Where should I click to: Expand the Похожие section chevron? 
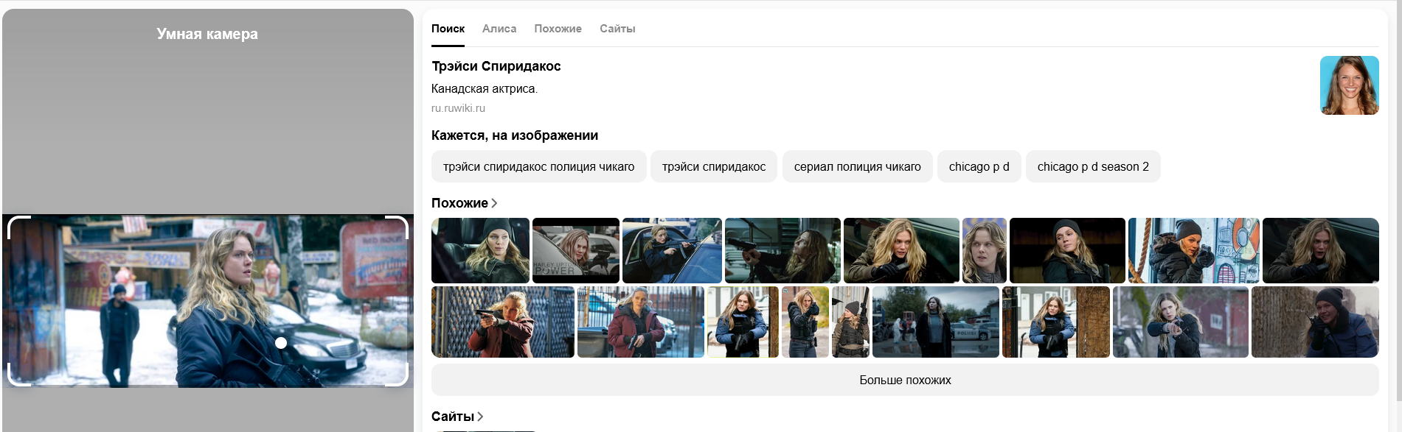coord(494,203)
